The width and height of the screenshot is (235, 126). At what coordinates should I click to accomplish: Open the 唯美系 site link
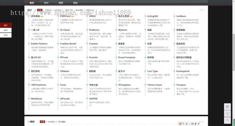coord(121,44)
